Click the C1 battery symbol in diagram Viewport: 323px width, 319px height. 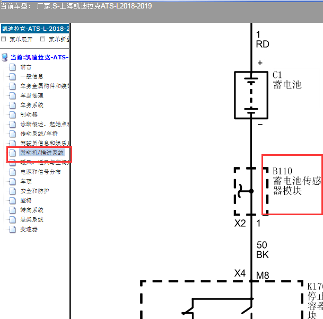[251, 95]
